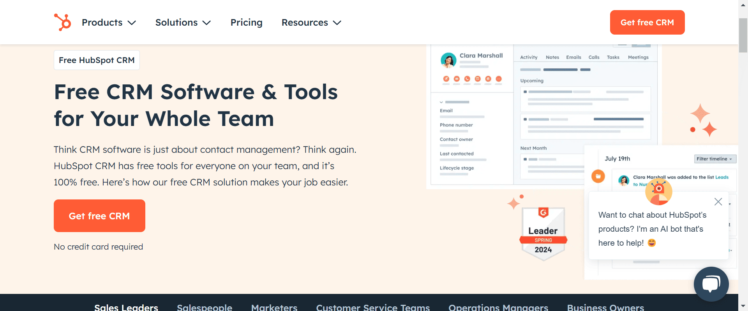
Task: Open the Products dropdown menu
Action: pyautogui.click(x=109, y=23)
